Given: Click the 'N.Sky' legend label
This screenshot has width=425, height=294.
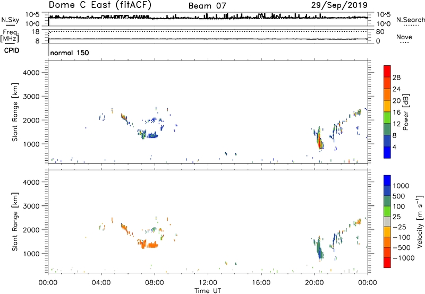Looking at the screenshot, I should (10, 20).
